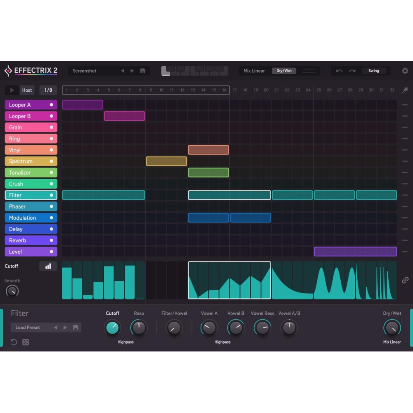Image resolution: width=413 pixels, height=413 pixels.
Task: Adjust the Smooth knob
Action: [x=12, y=291]
